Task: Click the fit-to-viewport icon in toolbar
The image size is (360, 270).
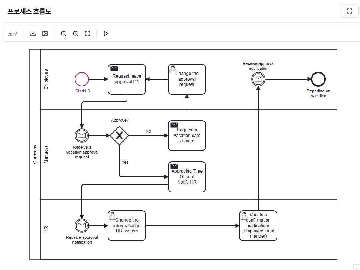Action: pyautogui.click(x=87, y=33)
